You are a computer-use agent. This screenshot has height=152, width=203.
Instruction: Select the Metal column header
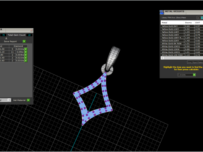point(172,22)
